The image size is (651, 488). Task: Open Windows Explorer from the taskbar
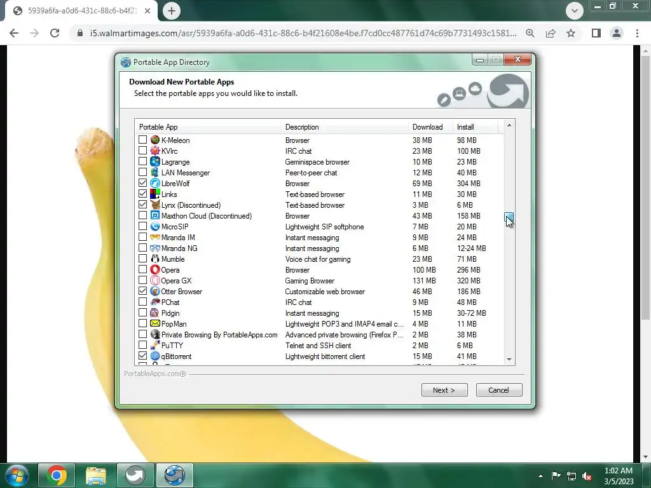pos(96,475)
